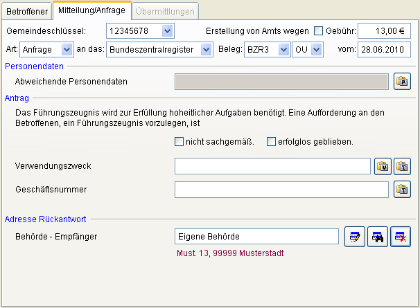The height and width of the screenshot is (308, 420).
Task: Expand the Art dropdown showing Anfrage
Action: pos(67,50)
